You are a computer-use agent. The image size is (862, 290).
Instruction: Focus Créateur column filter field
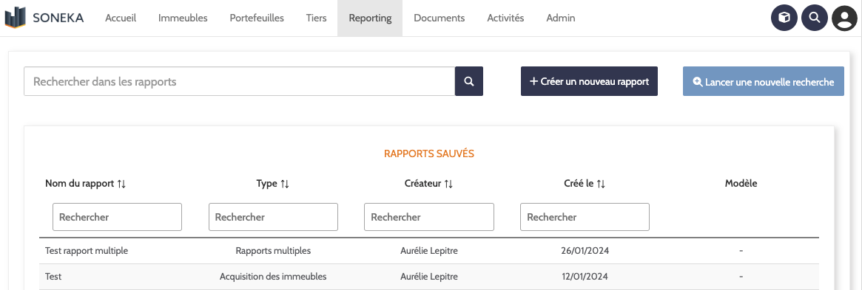pos(429,217)
